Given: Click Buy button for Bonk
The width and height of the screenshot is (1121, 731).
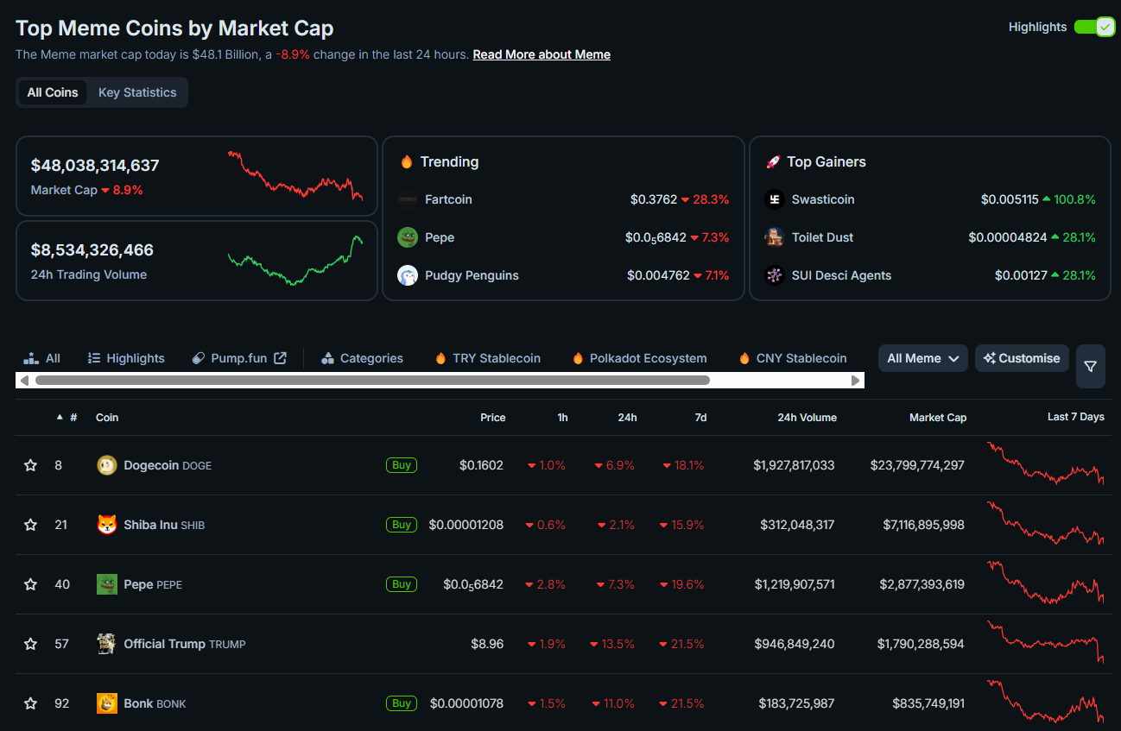Looking at the screenshot, I should (402, 703).
